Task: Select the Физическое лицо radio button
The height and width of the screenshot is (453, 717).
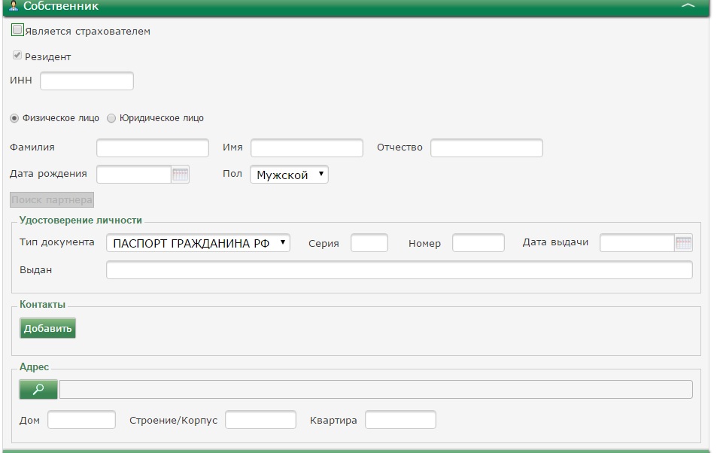Action: click(14, 118)
